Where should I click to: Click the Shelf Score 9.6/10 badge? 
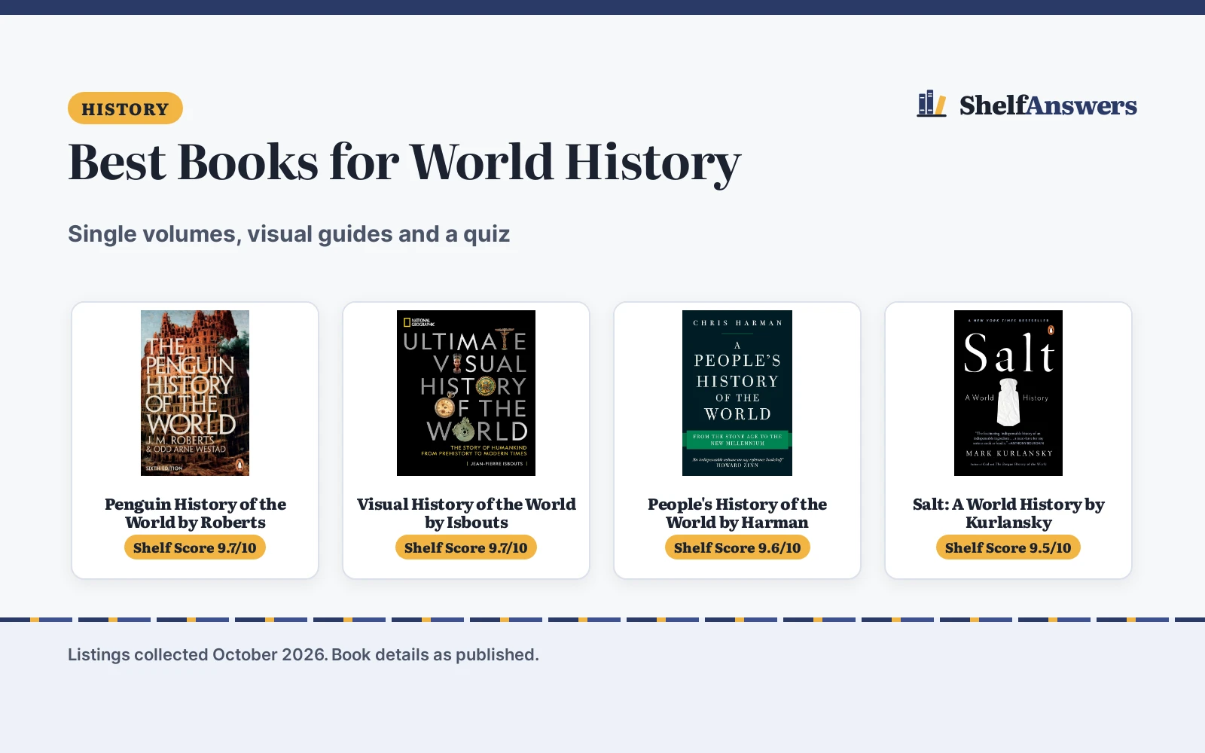737,547
